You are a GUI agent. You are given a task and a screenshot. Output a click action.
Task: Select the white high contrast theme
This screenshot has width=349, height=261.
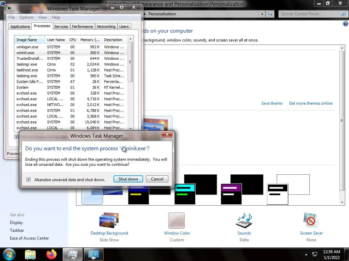288,189
